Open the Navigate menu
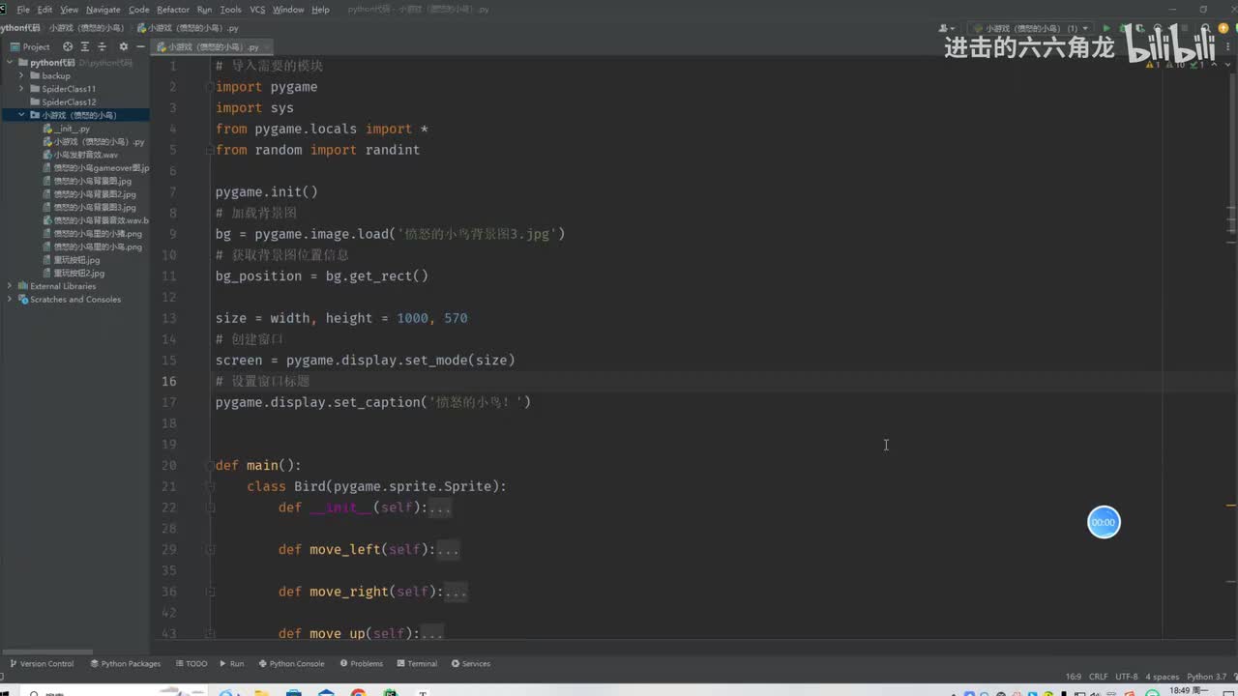Viewport: 1238px width, 696px height. [103, 10]
